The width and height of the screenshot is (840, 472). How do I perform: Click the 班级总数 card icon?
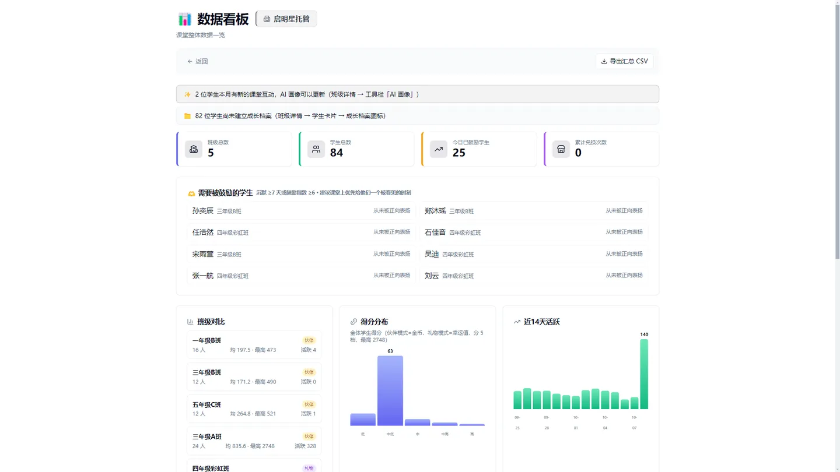[194, 149]
